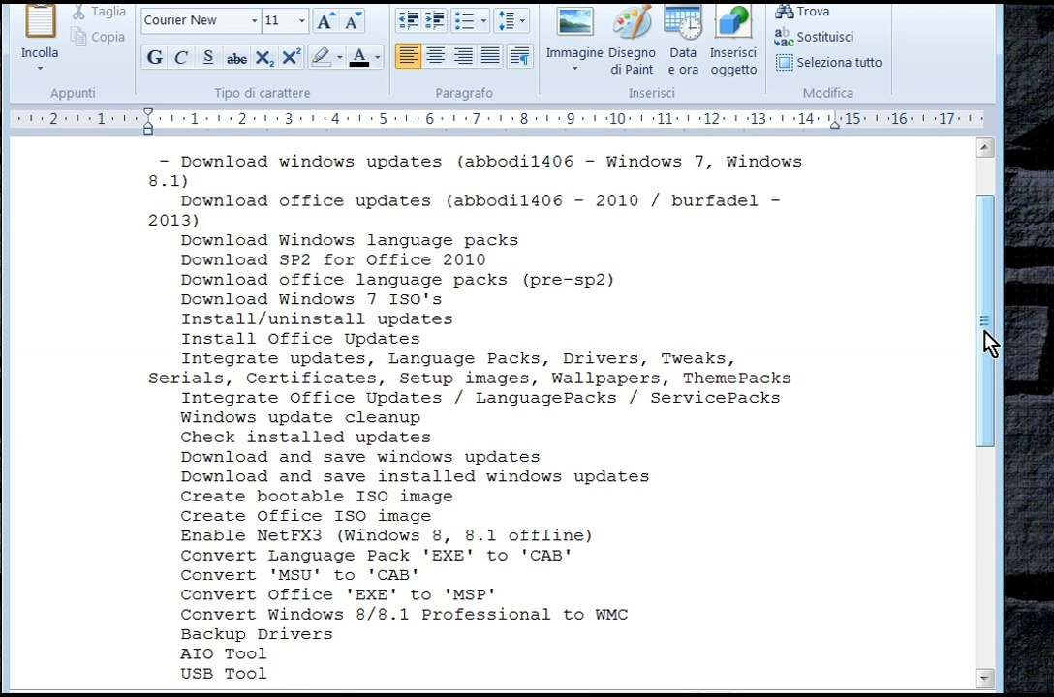Center align the text
Viewport: 1054px width, 697px height.
(x=436, y=56)
